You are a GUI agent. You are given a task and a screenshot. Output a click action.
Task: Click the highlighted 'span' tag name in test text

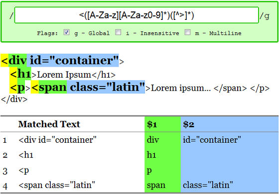pyautogui.click(x=53, y=87)
